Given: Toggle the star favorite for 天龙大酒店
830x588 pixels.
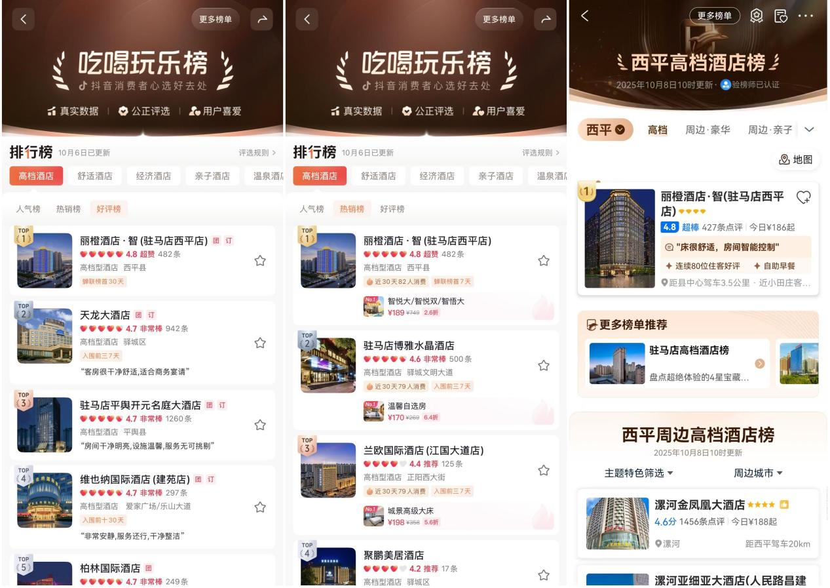Looking at the screenshot, I should tap(260, 342).
